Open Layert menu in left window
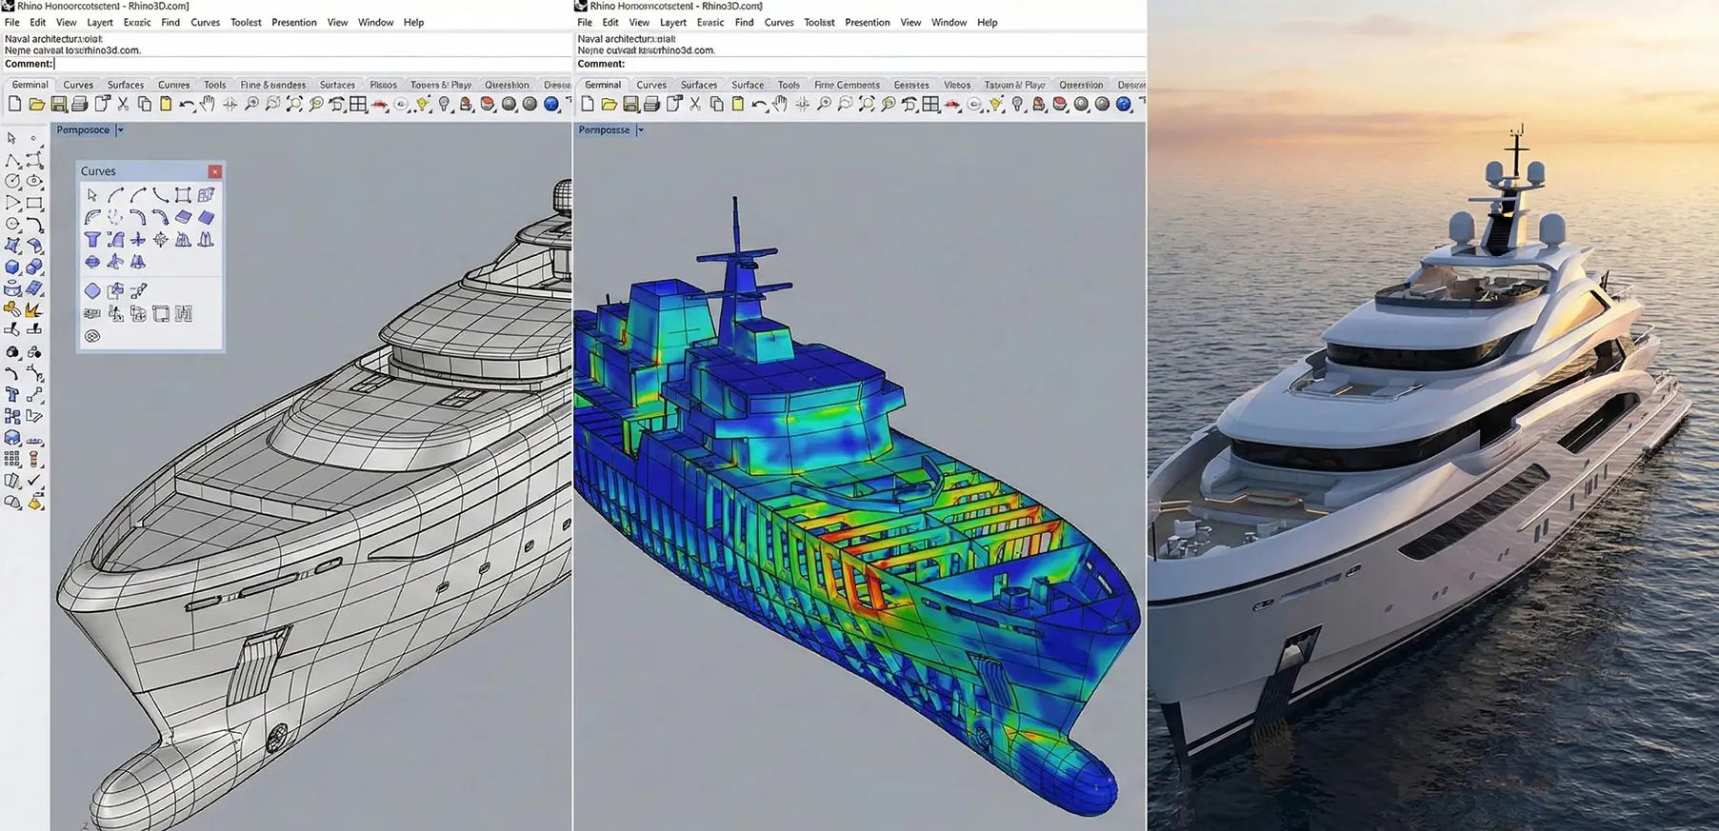Screen dimensions: 1719x831 (100, 22)
